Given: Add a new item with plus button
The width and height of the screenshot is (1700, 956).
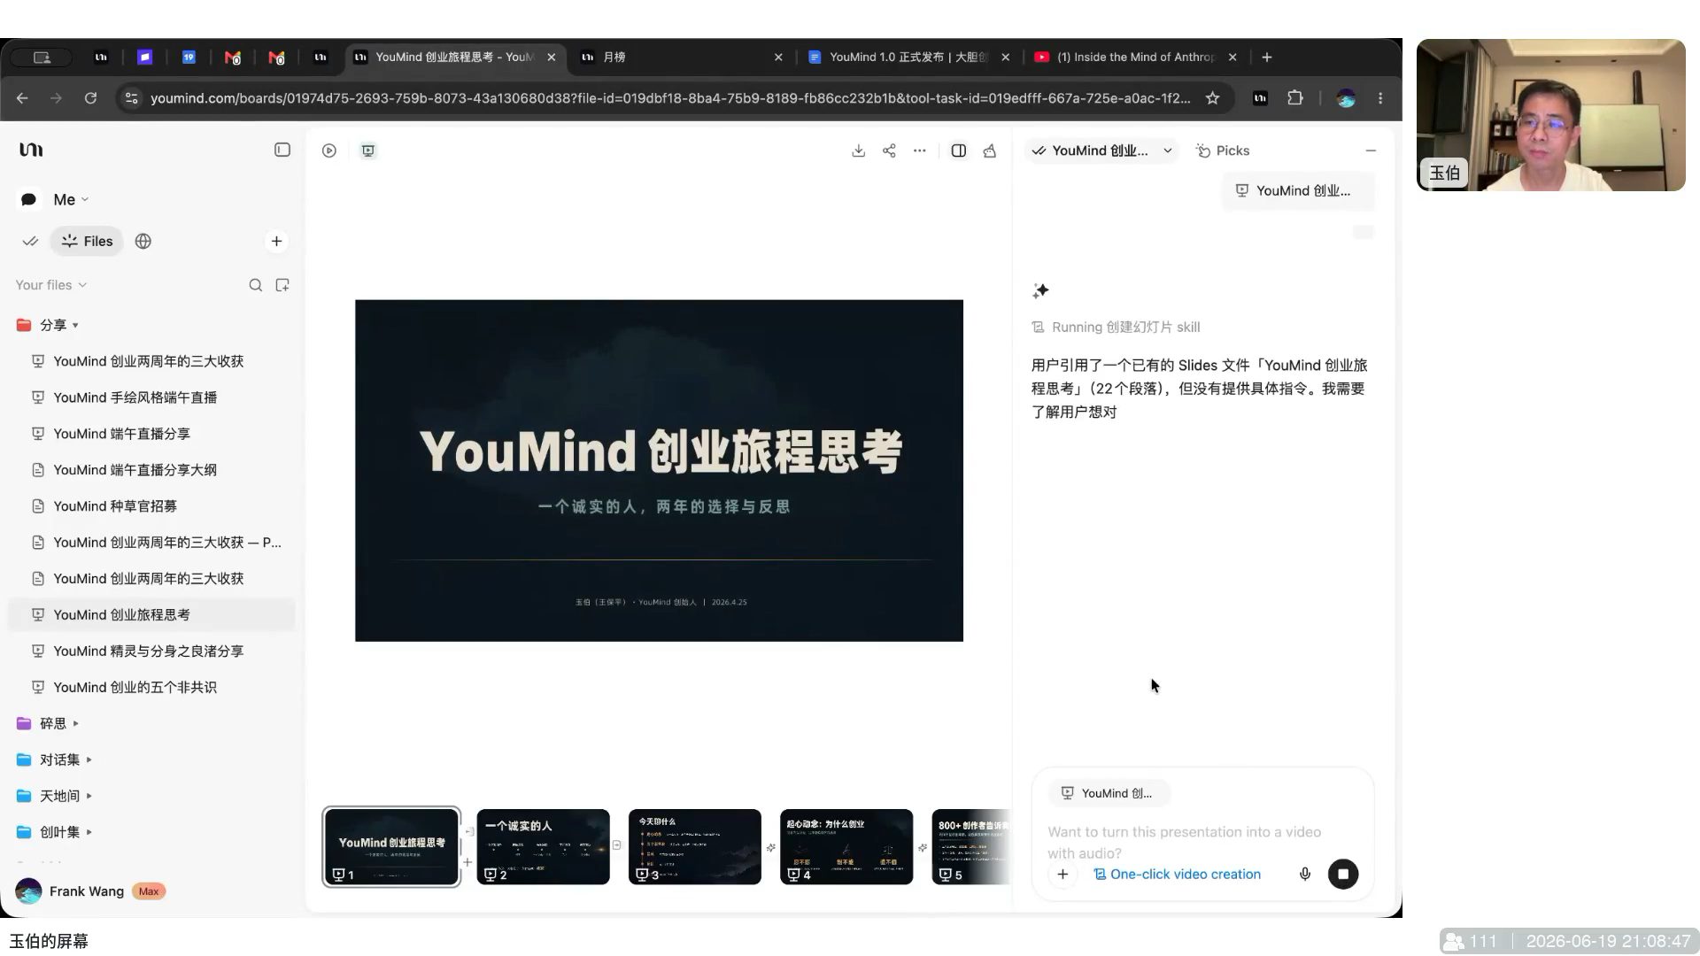Looking at the screenshot, I should coord(276,241).
